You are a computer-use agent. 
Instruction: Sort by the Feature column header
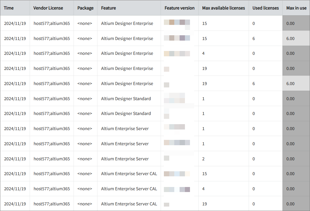pyautogui.click(x=108, y=8)
